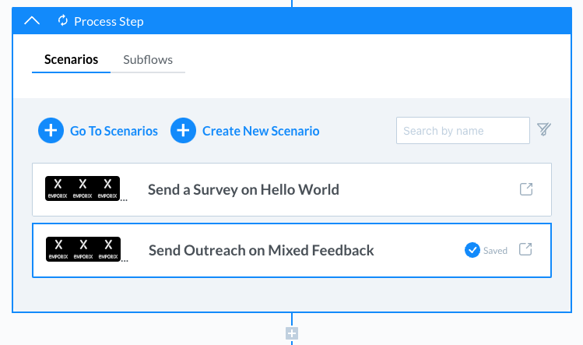Image resolution: width=583 pixels, height=345 pixels.
Task: Click Emporix thumbnails for Mixed Feedback scenario
Action: tap(83, 249)
